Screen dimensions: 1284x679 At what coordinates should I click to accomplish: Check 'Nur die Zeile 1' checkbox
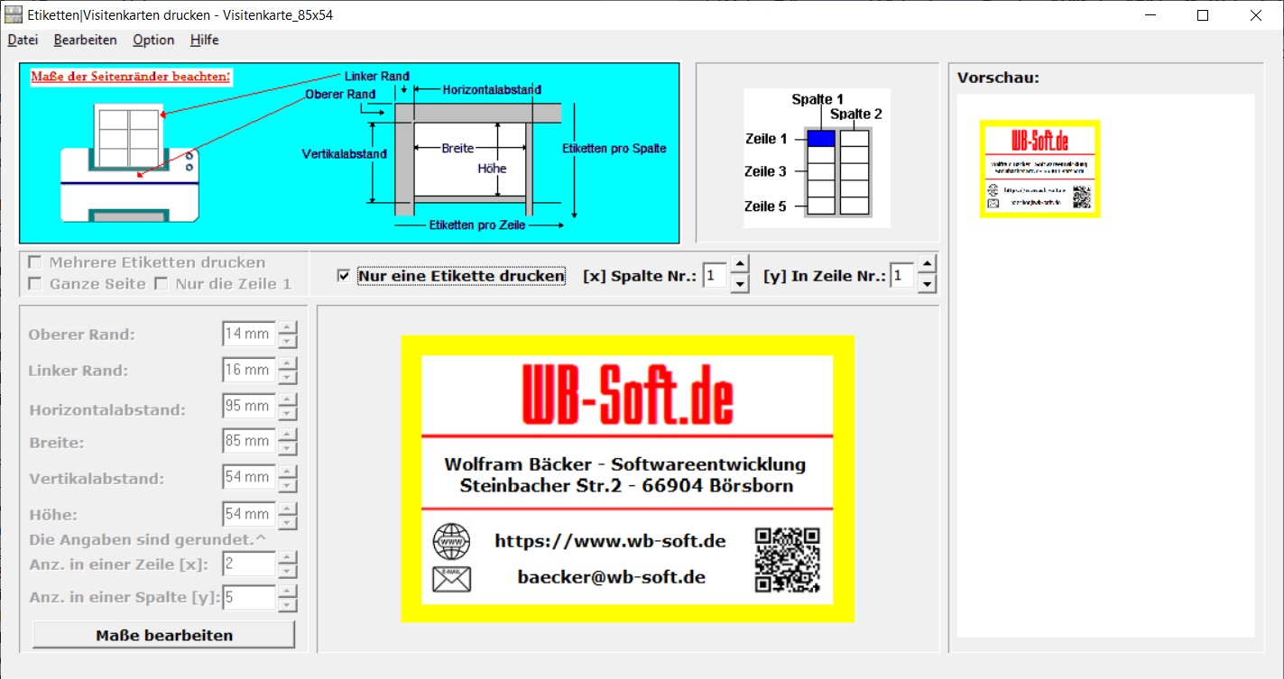coord(161,284)
